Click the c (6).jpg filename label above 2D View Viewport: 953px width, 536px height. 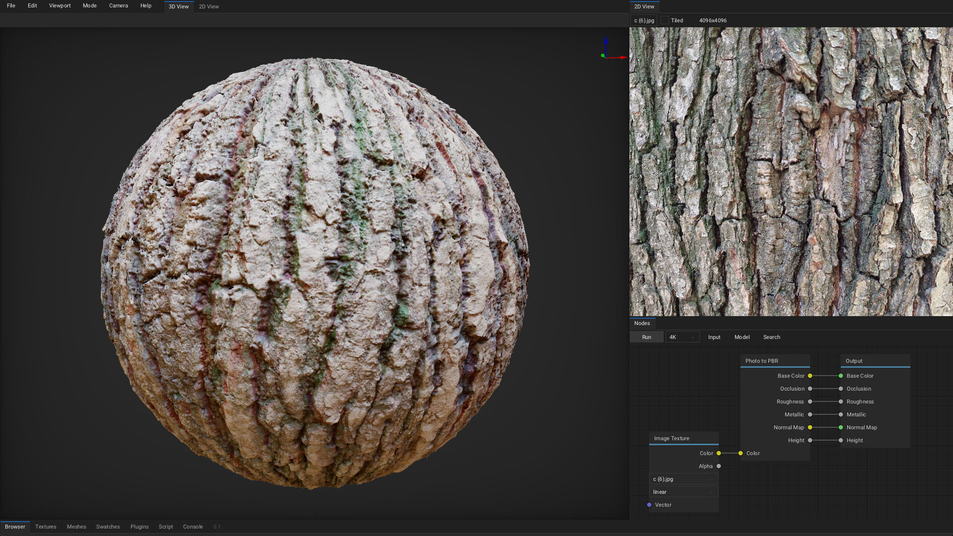pos(643,20)
